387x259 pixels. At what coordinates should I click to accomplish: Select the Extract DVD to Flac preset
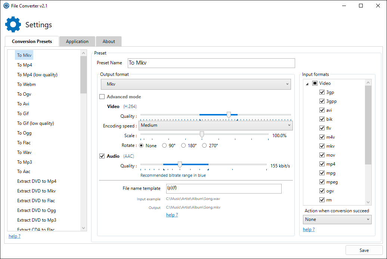tap(36, 200)
